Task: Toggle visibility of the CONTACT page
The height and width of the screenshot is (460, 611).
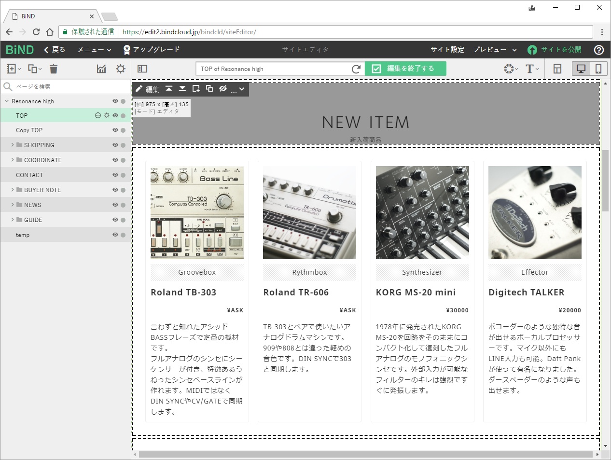Action: tap(115, 175)
